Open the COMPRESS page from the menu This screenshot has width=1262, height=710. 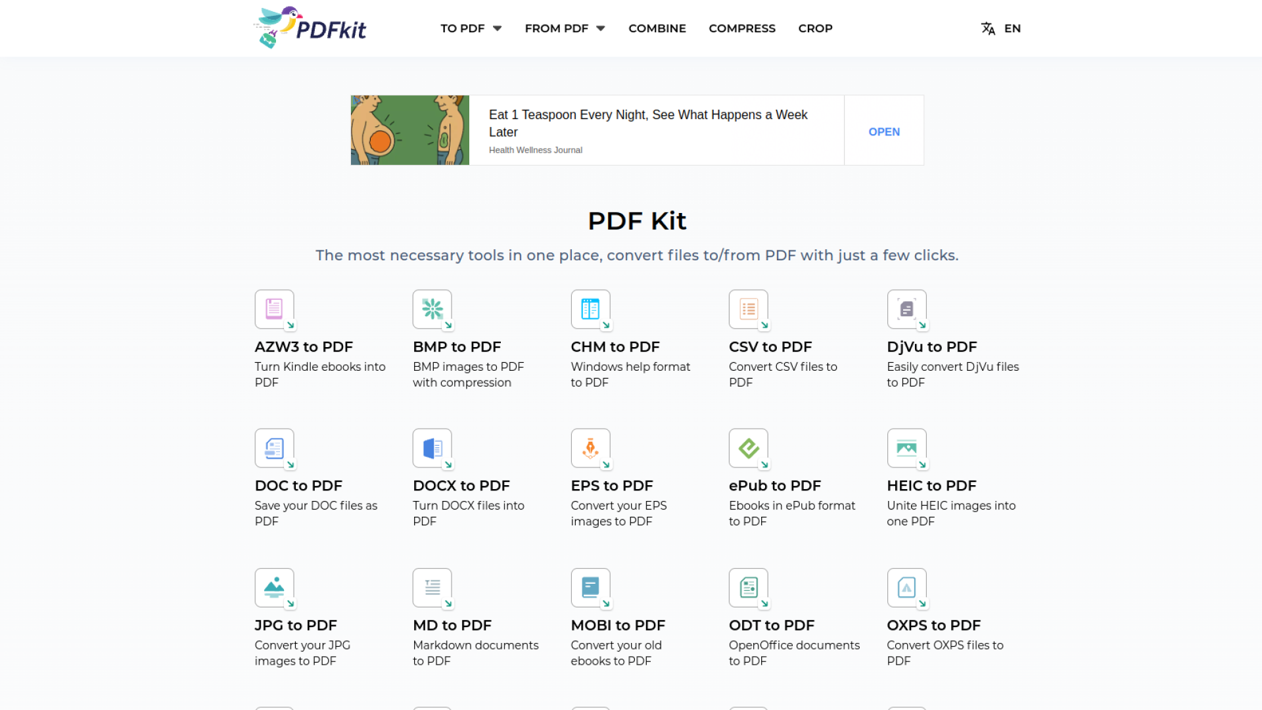(742, 28)
